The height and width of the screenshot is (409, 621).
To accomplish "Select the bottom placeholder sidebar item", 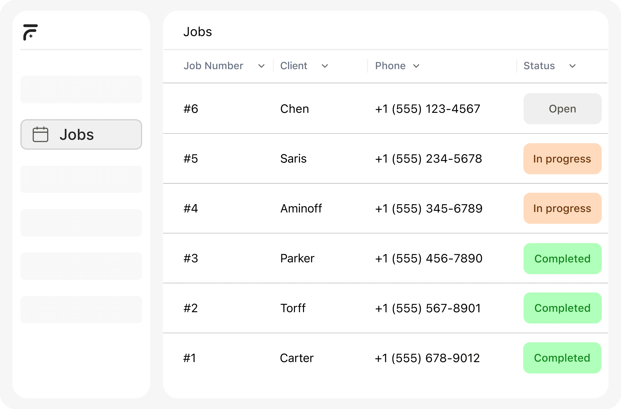I will click(81, 309).
